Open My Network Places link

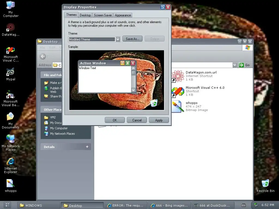(62, 134)
